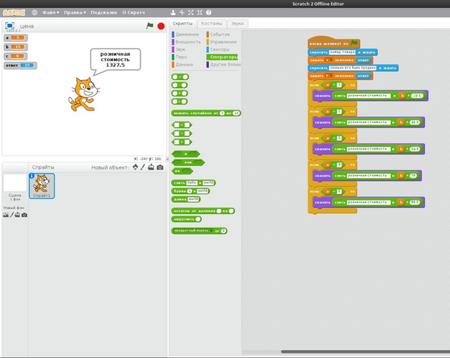Switch to the Скрипты tab
Image resolution: width=450 pixels, height=358 pixels.
(x=182, y=23)
